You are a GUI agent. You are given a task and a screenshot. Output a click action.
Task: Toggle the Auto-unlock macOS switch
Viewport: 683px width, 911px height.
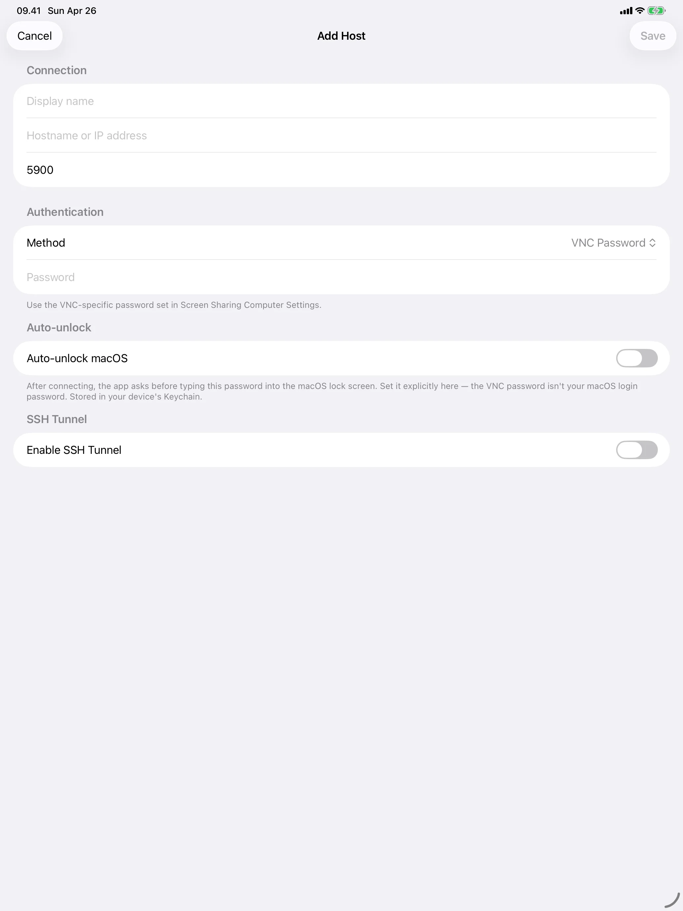click(636, 358)
